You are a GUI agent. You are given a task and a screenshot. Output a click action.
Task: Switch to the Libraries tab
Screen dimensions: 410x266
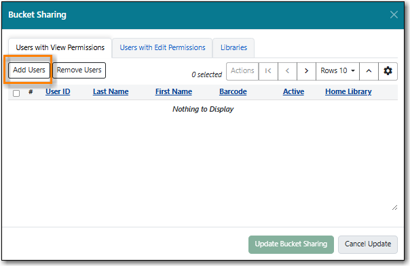[x=234, y=48]
